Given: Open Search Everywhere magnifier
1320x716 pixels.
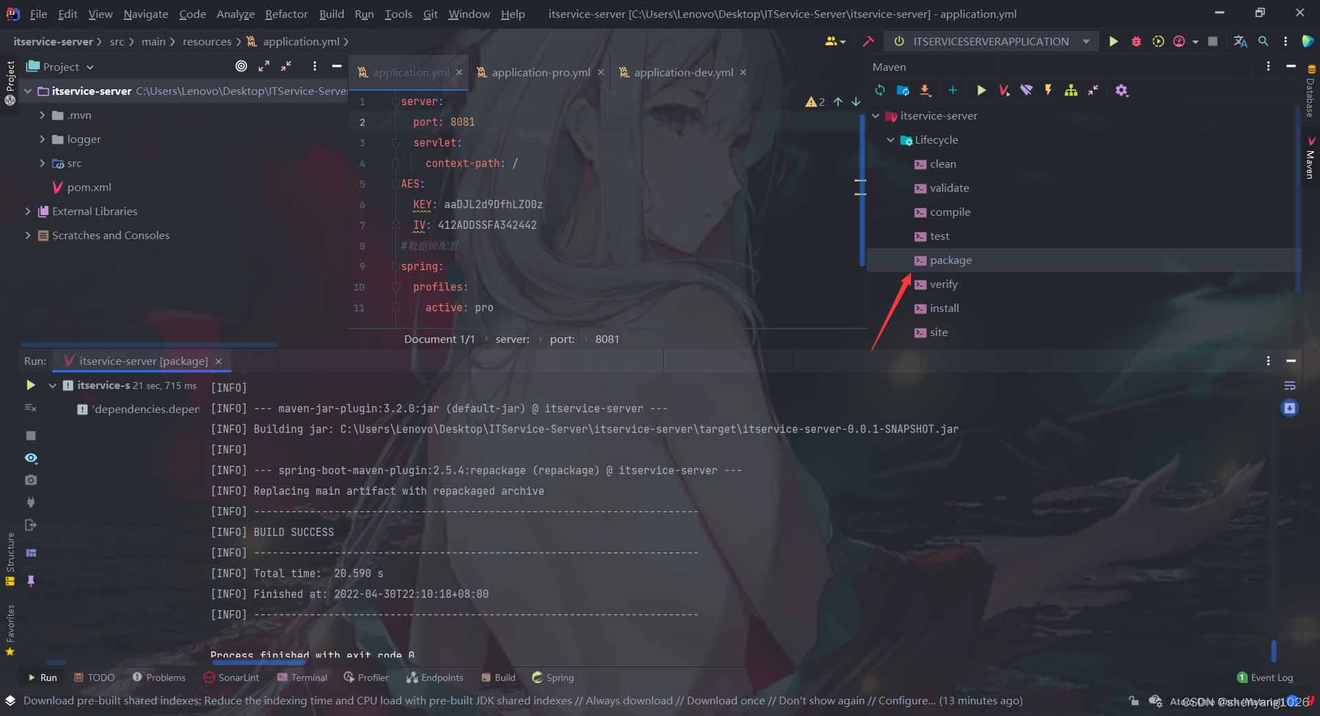Looking at the screenshot, I should click(1264, 41).
